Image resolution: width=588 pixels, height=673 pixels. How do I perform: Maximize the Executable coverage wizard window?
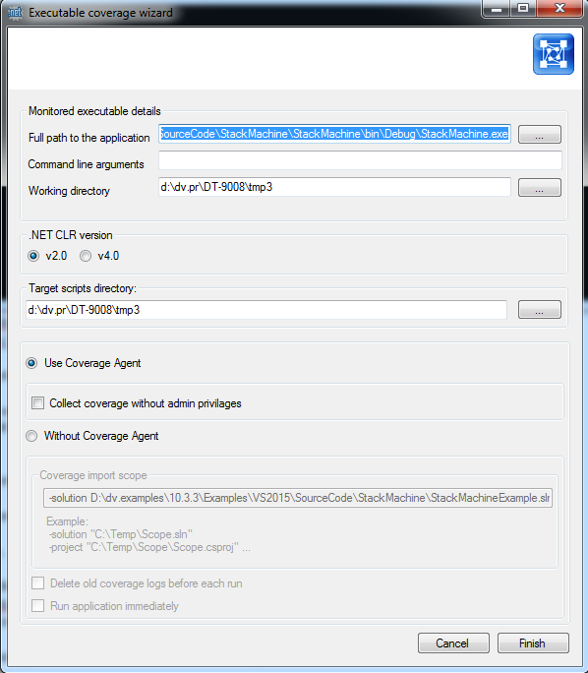(523, 8)
